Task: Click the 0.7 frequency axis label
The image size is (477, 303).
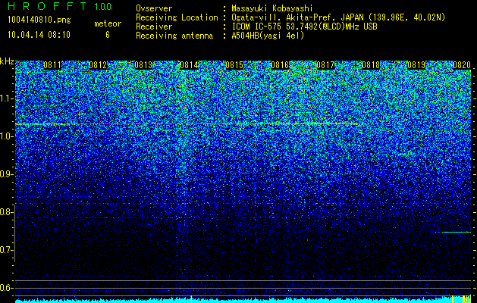Action: 5,250
